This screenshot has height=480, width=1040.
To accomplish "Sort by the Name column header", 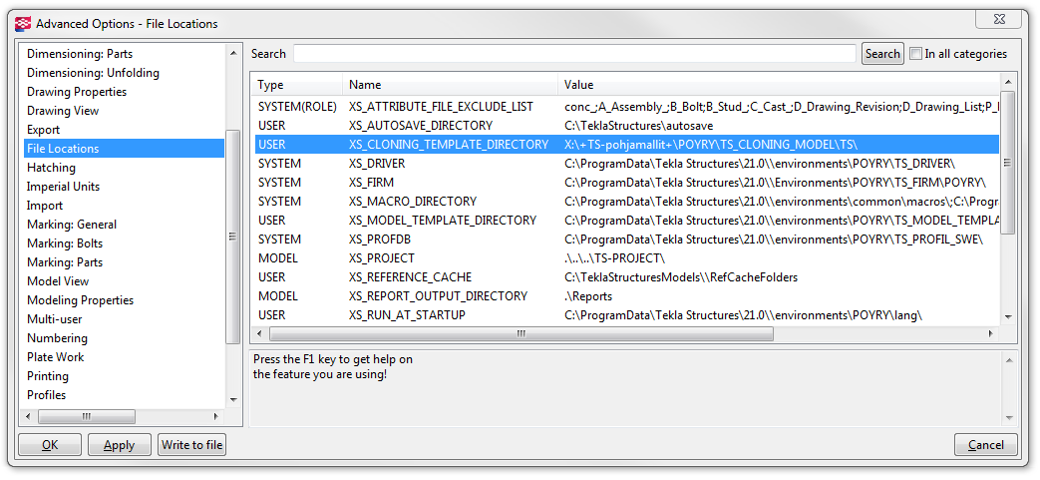I will click(450, 85).
